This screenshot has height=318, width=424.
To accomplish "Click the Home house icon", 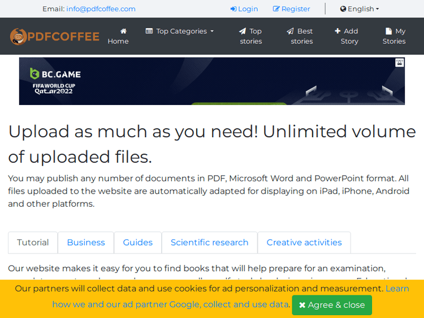I will coord(123,31).
